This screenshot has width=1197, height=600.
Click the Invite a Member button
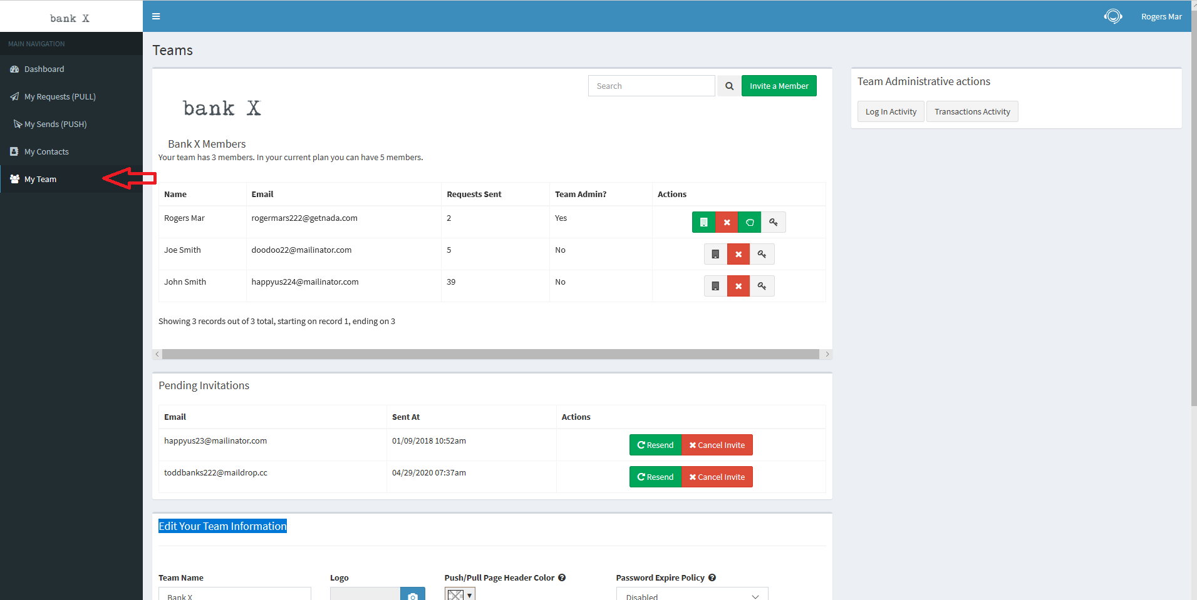pos(779,86)
